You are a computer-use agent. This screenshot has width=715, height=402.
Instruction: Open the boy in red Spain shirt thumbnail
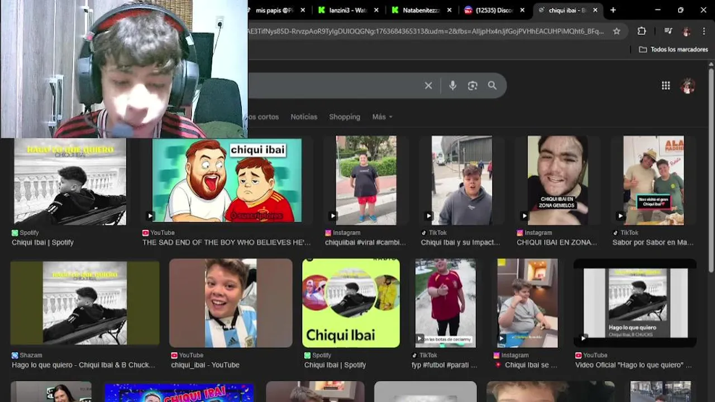445,303
